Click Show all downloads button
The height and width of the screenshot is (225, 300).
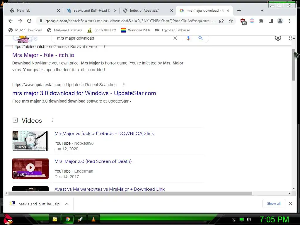click(x=274, y=204)
